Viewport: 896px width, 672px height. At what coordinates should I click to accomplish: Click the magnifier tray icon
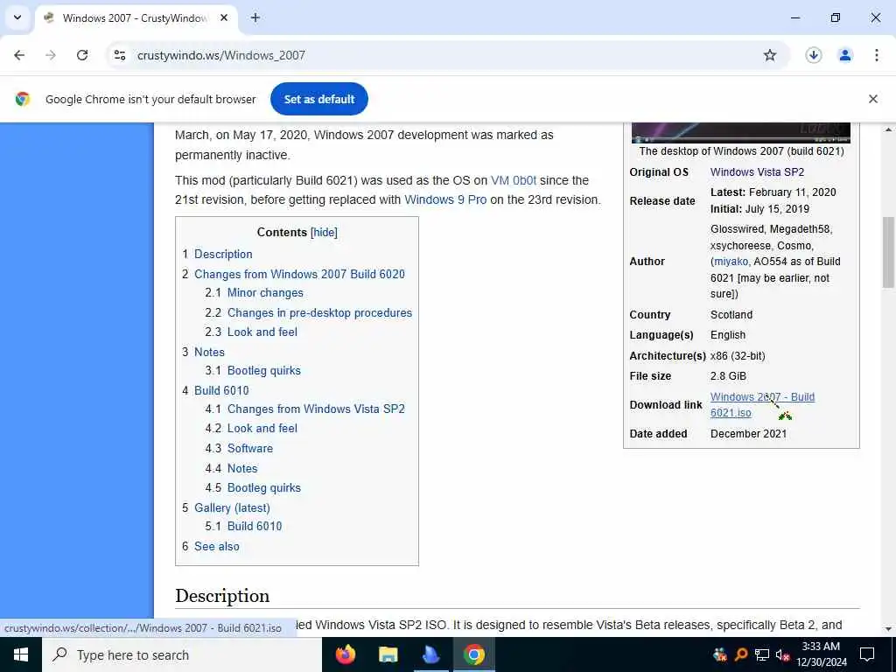[740, 654]
